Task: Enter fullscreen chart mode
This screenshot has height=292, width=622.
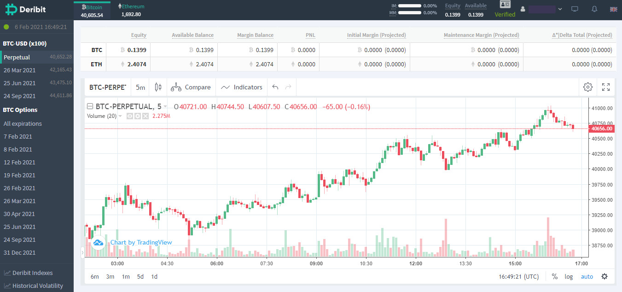Action: [x=606, y=87]
